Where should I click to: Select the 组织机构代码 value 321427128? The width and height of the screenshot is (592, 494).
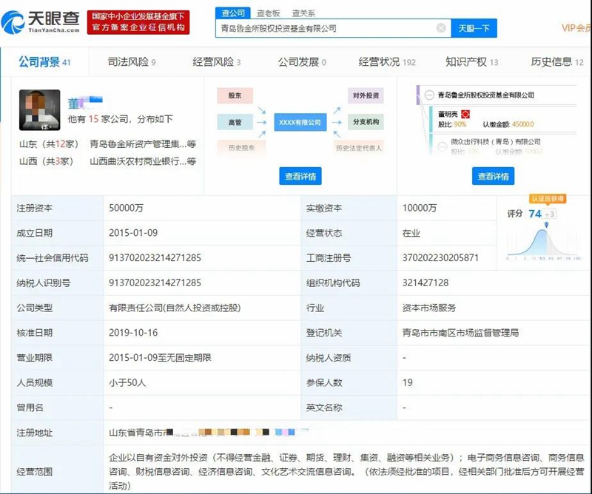pyautogui.click(x=425, y=282)
